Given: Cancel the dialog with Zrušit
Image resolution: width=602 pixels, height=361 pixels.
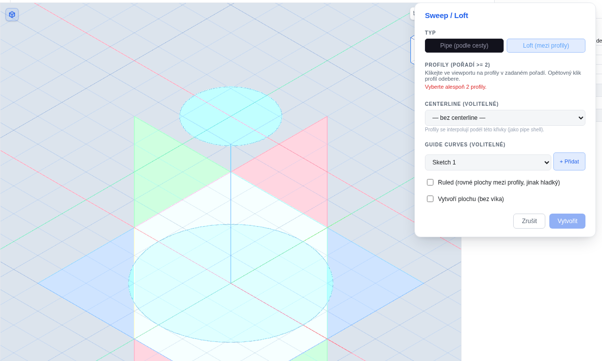Looking at the screenshot, I should 529,221.
